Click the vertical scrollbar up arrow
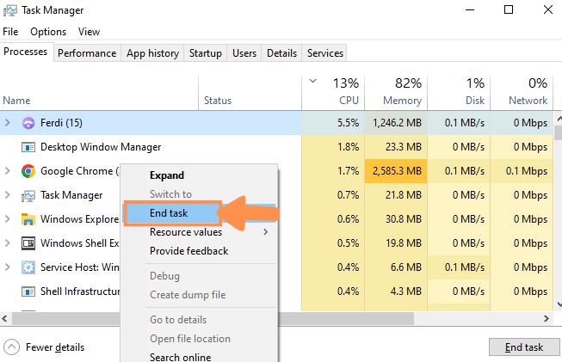Image resolution: width=562 pixels, height=362 pixels. [x=559, y=117]
